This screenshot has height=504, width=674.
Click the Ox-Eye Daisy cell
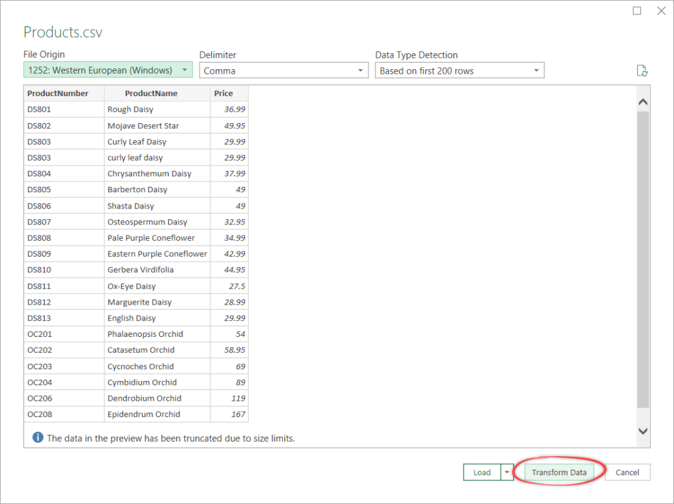(x=157, y=286)
